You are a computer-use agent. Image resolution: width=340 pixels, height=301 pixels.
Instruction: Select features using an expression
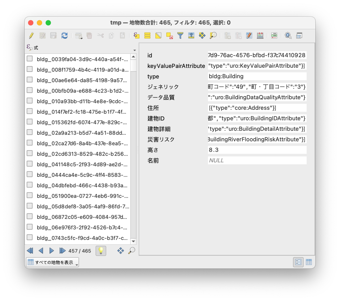[x=136, y=35]
